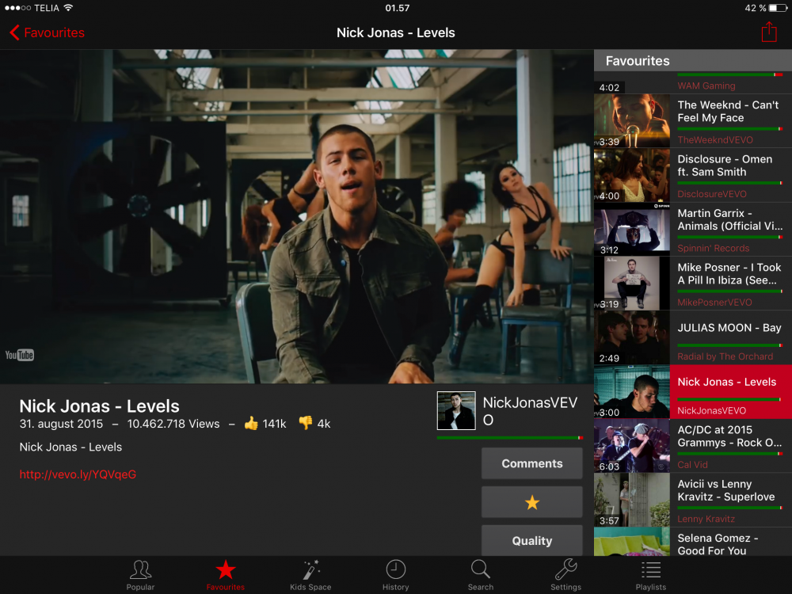Click the Cal Vid channel name

pos(692,465)
